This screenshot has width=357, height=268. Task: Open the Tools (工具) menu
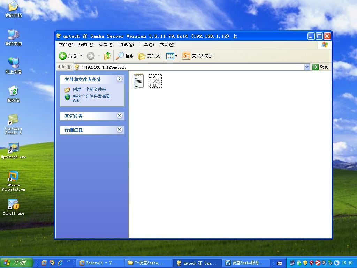pyautogui.click(x=147, y=45)
